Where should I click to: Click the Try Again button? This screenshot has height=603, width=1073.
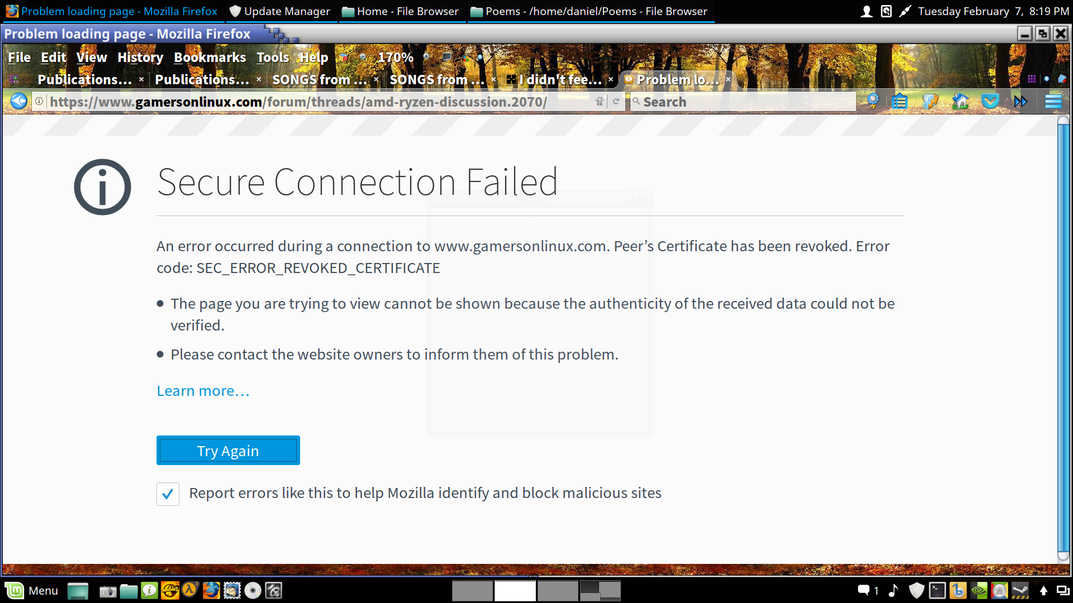point(228,451)
